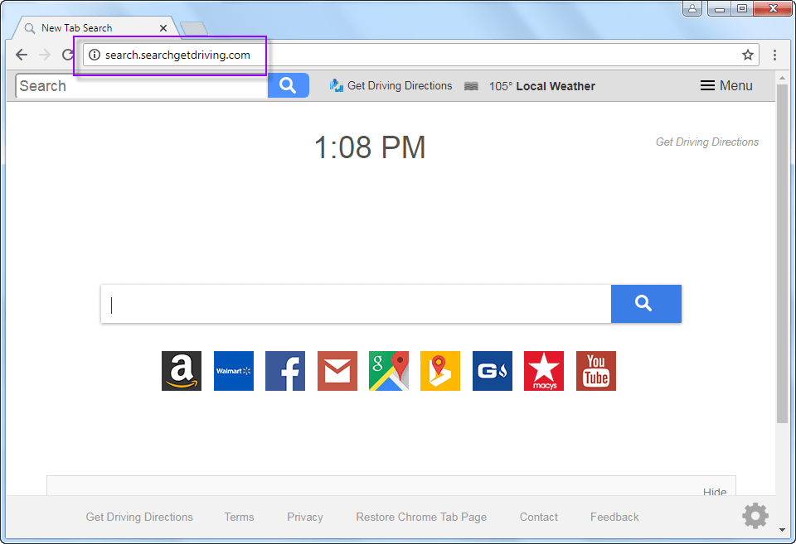Click the toolbar search magnifier button
Image resolution: width=796 pixels, height=544 pixels.
coord(289,85)
